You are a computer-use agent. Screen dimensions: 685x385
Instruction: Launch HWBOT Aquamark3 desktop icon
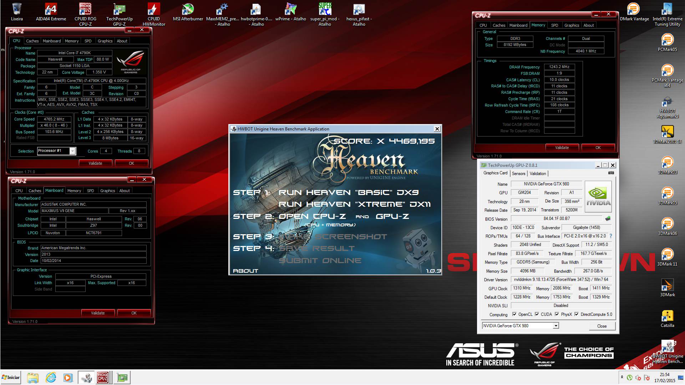(668, 107)
